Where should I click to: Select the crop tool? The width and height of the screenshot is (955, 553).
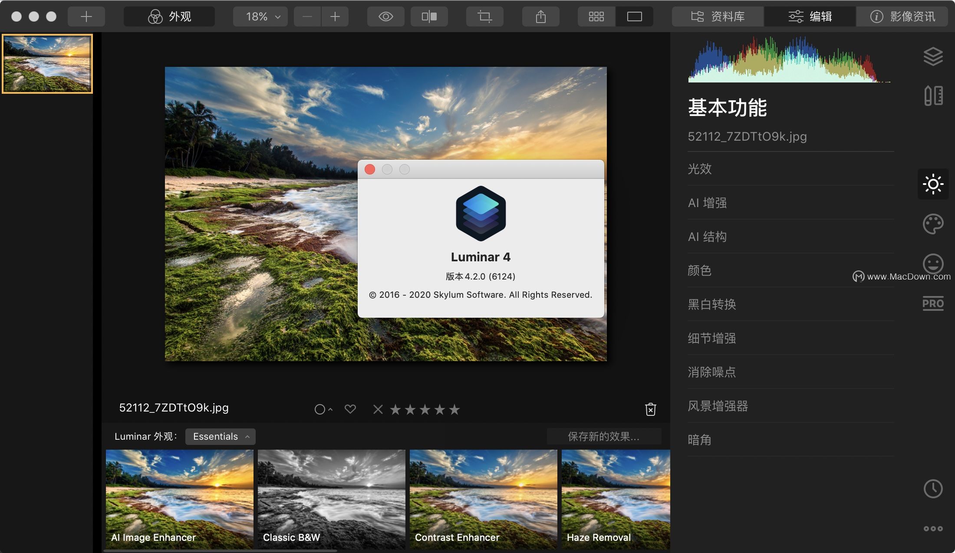pos(484,16)
